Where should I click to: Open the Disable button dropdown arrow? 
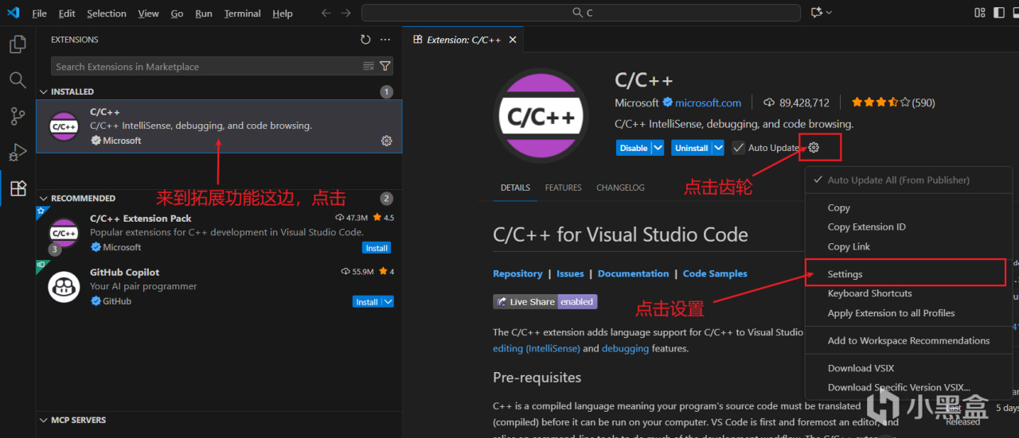pos(658,148)
